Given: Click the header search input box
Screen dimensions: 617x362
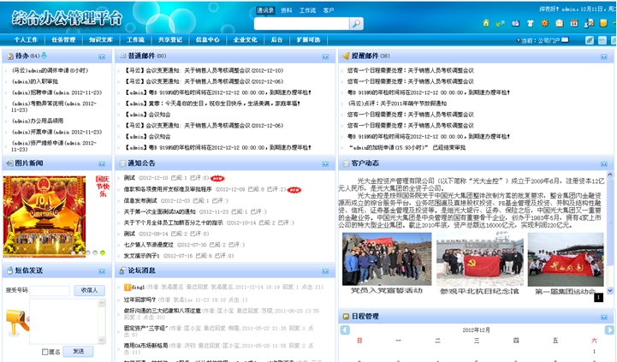Looking at the screenshot, I should pyautogui.click(x=301, y=24).
